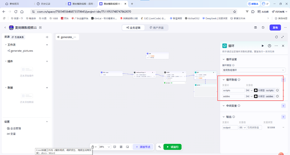
Task: Add a new plugin with plus icon
Action: point(47,61)
